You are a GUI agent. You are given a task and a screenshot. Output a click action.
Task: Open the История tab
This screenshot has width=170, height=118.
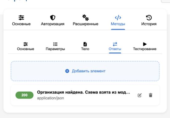point(149,20)
